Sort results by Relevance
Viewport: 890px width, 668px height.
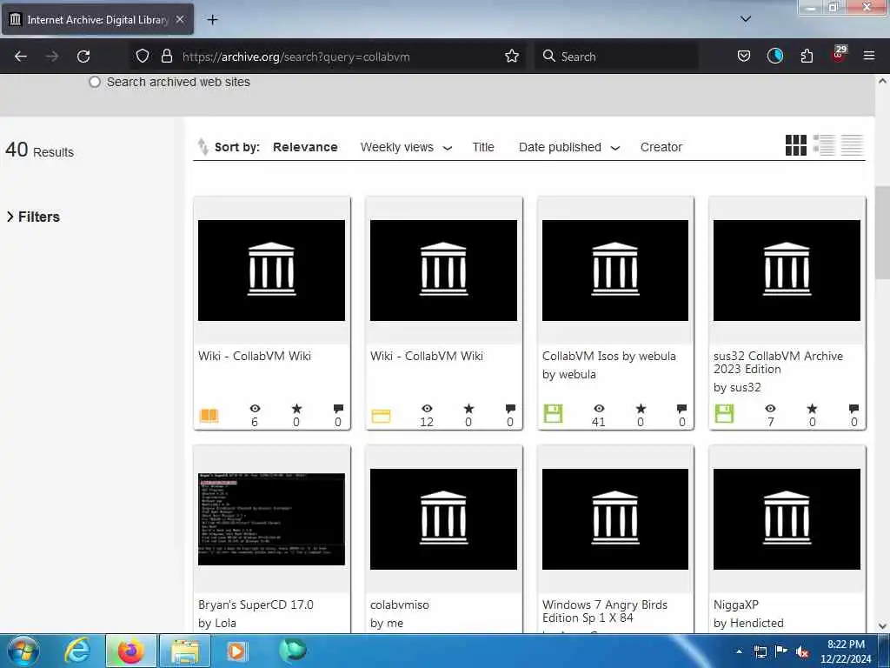tap(305, 147)
